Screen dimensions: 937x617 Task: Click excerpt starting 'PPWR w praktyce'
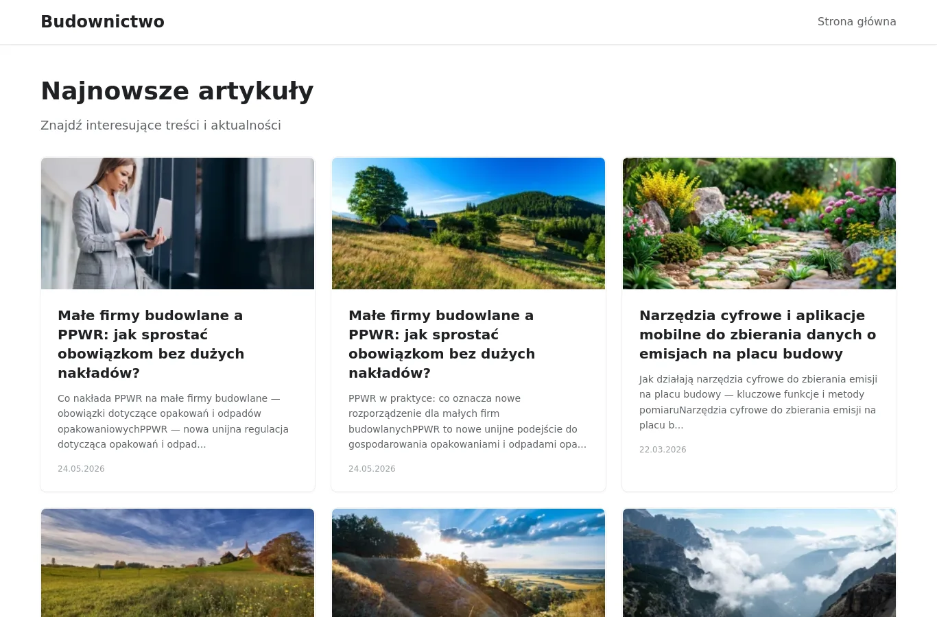coord(467,421)
